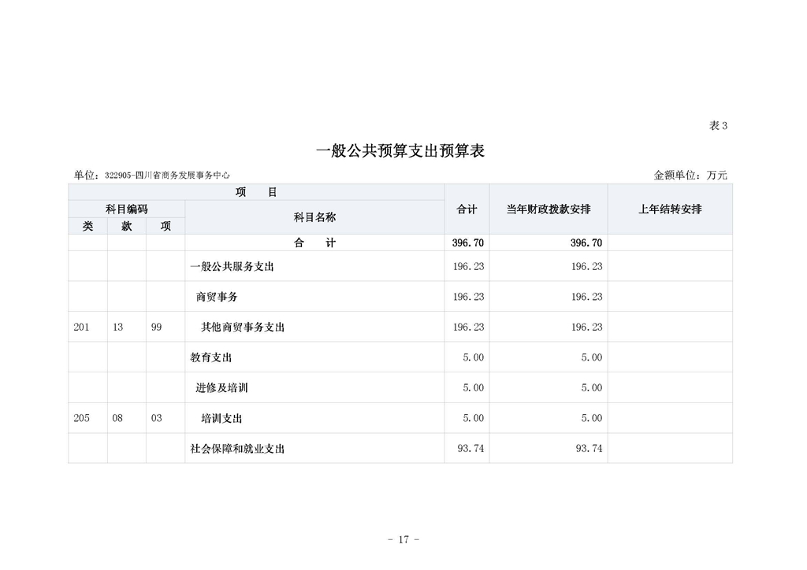Click the 一般公共服务支出 row label
Image resolution: width=807 pixels, height=570 pixels.
click(234, 266)
